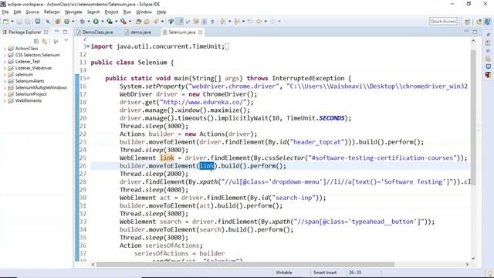Click the Back navigation arrow icon

(x=259, y=22)
